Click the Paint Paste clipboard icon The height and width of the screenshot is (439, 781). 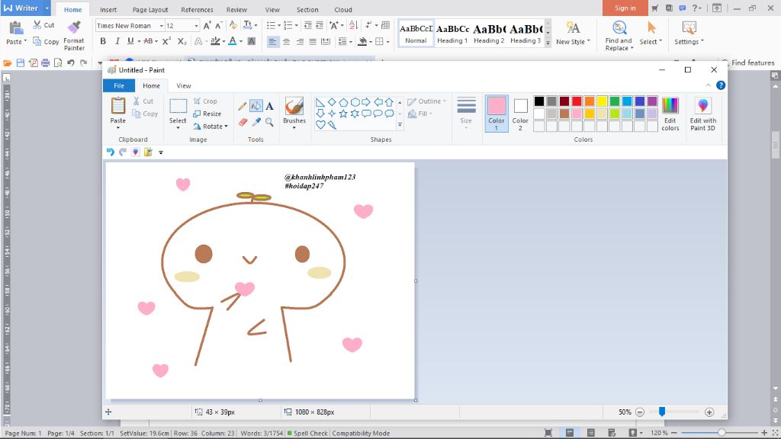click(118, 105)
